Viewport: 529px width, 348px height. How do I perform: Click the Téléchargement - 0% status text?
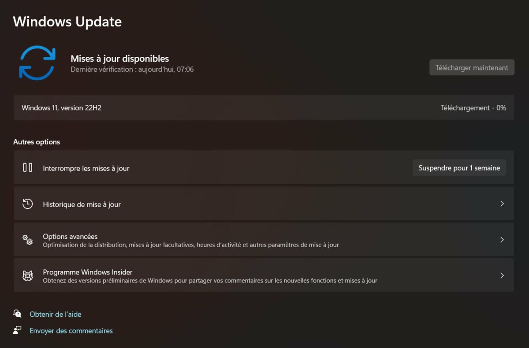[x=473, y=107]
